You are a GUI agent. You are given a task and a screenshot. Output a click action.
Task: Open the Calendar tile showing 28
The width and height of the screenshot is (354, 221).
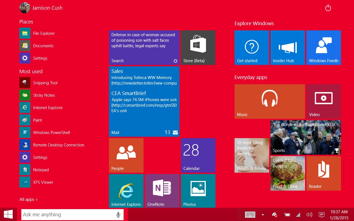click(198, 155)
